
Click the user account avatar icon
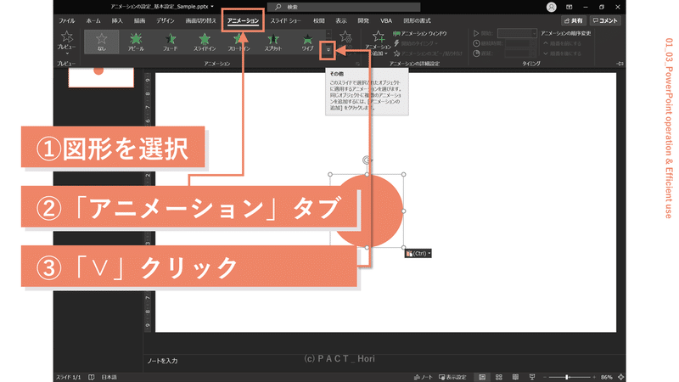[551, 7]
